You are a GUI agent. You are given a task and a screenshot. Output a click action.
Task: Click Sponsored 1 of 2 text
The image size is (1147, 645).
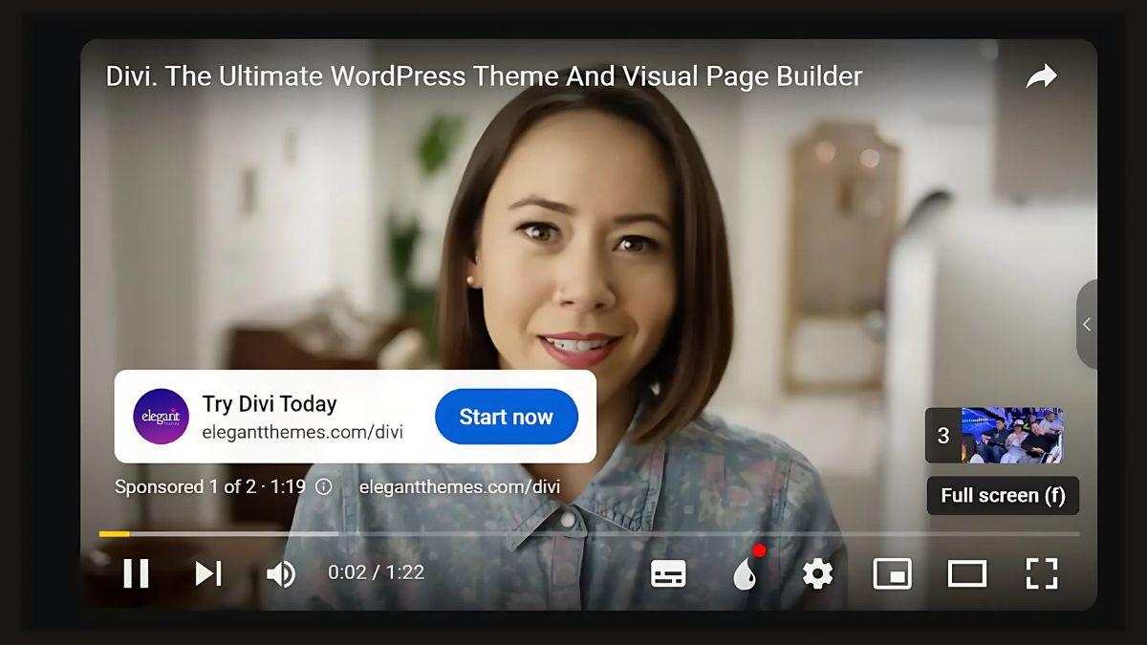185,487
